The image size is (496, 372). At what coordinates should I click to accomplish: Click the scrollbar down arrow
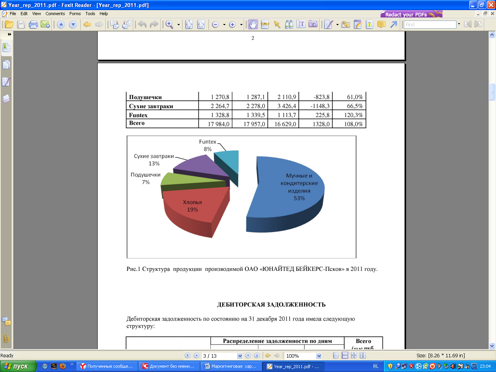tap(492, 346)
